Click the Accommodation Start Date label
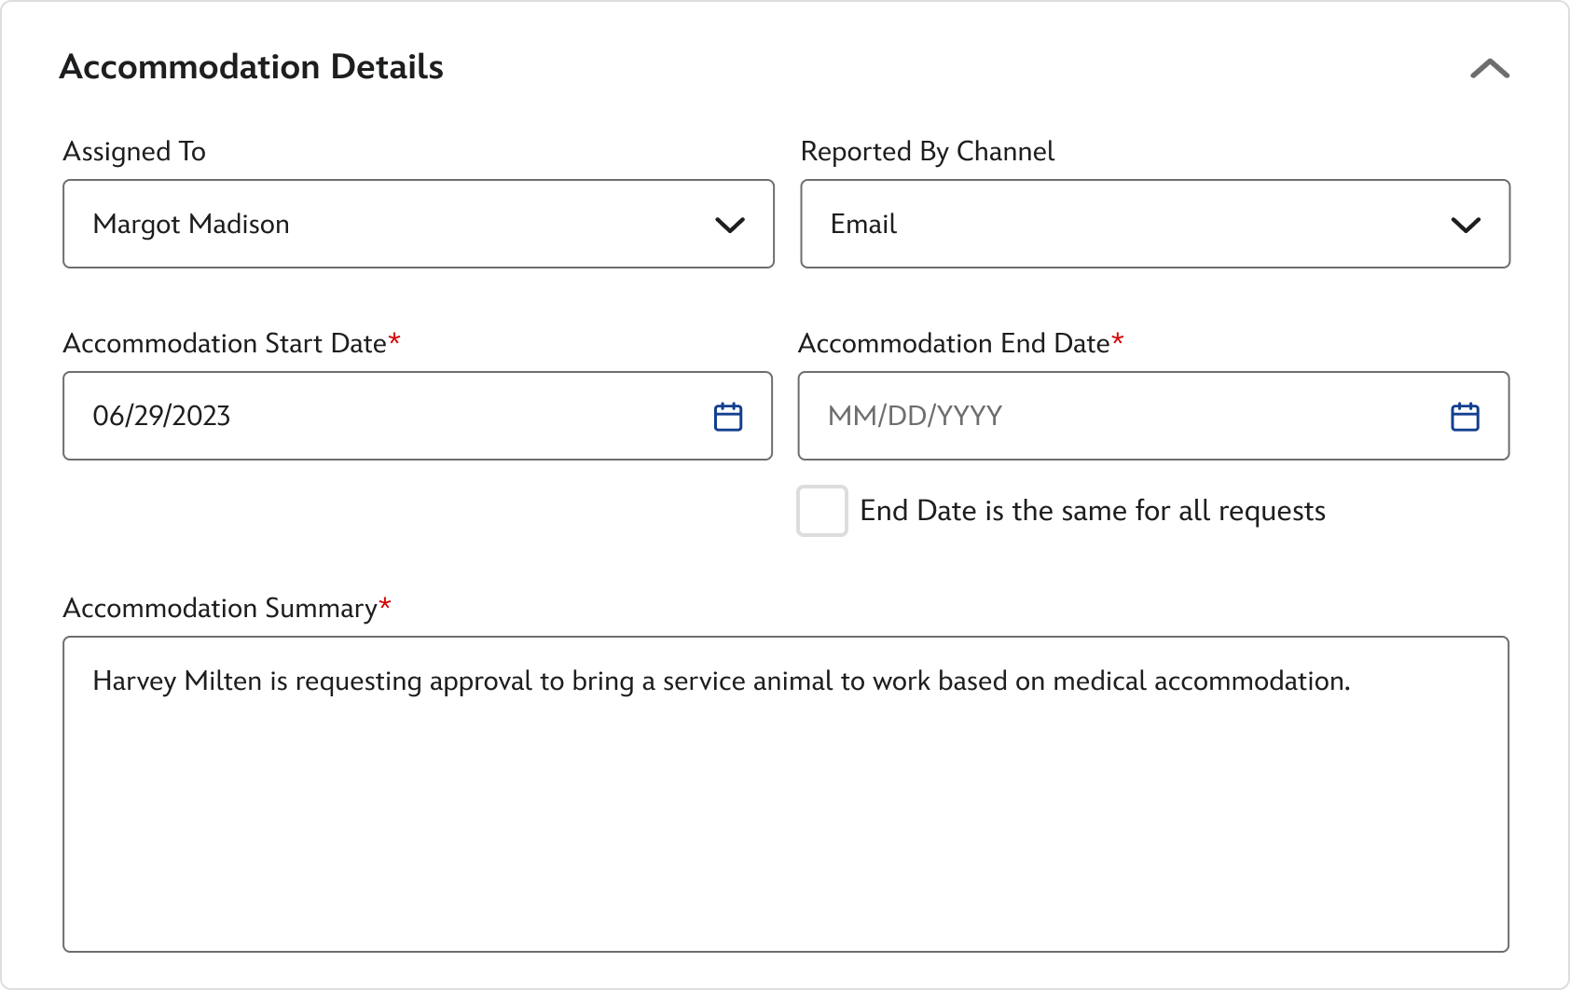This screenshot has height=990, width=1570. click(225, 343)
